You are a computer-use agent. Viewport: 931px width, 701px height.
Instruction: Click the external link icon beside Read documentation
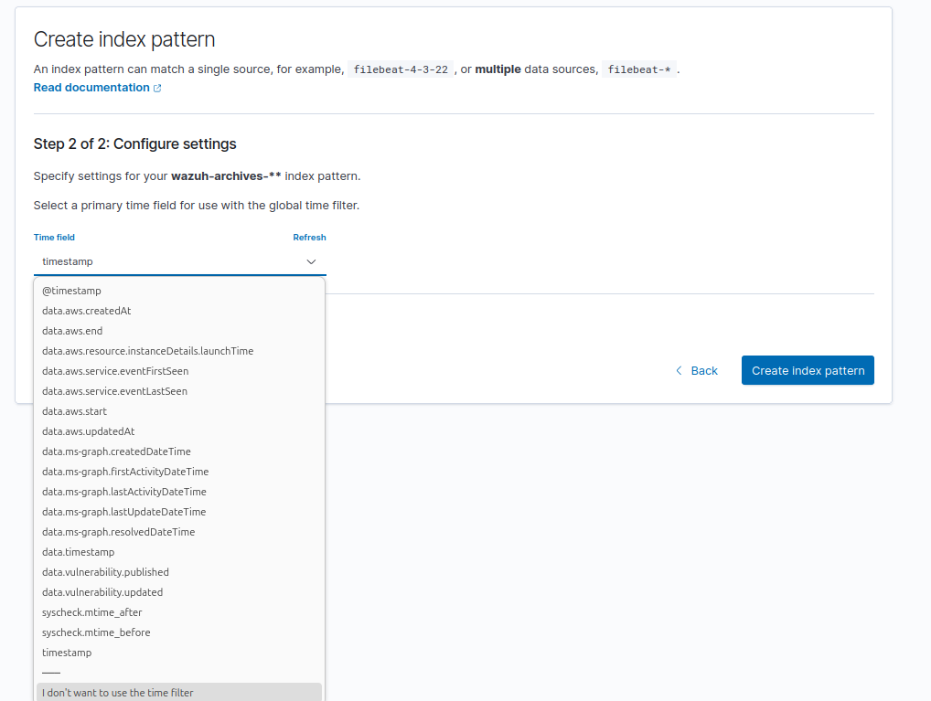coord(157,89)
